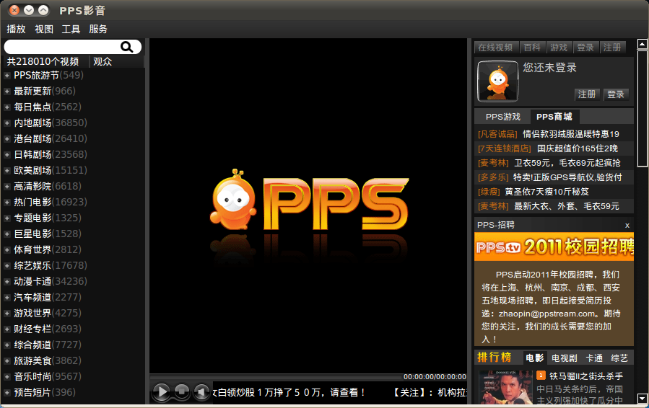The height and width of the screenshot is (408, 649).
Task: Open the 游戏 top tab
Action: click(559, 48)
